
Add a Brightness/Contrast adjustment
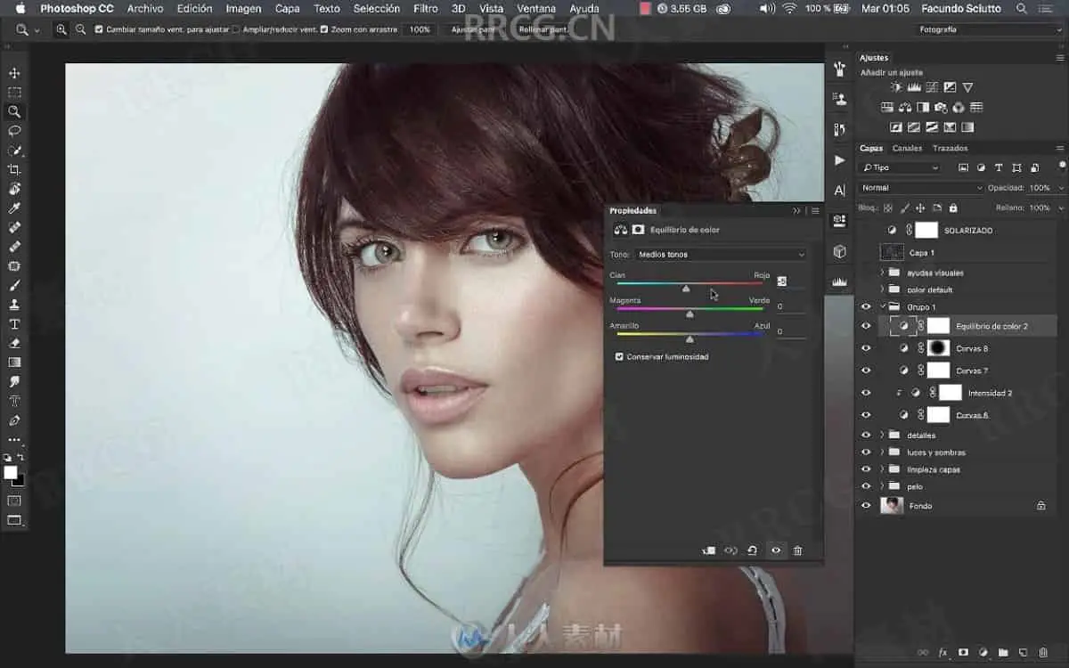click(x=896, y=87)
